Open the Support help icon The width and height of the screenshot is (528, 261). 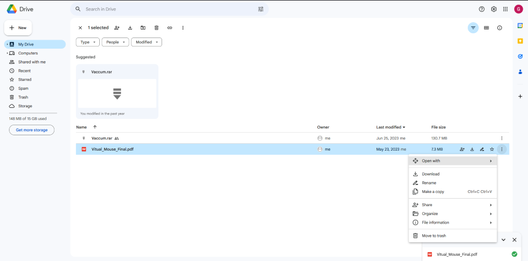[x=482, y=9]
